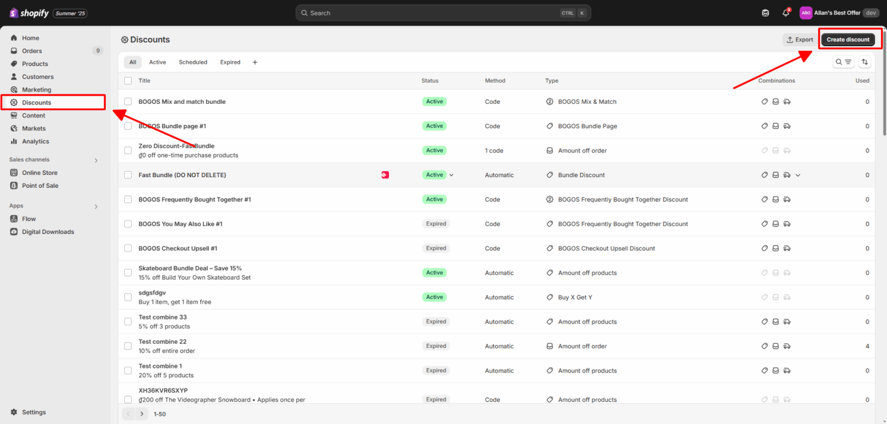Sort by the Used column header
Viewport: 887px width, 424px height.
pos(862,81)
